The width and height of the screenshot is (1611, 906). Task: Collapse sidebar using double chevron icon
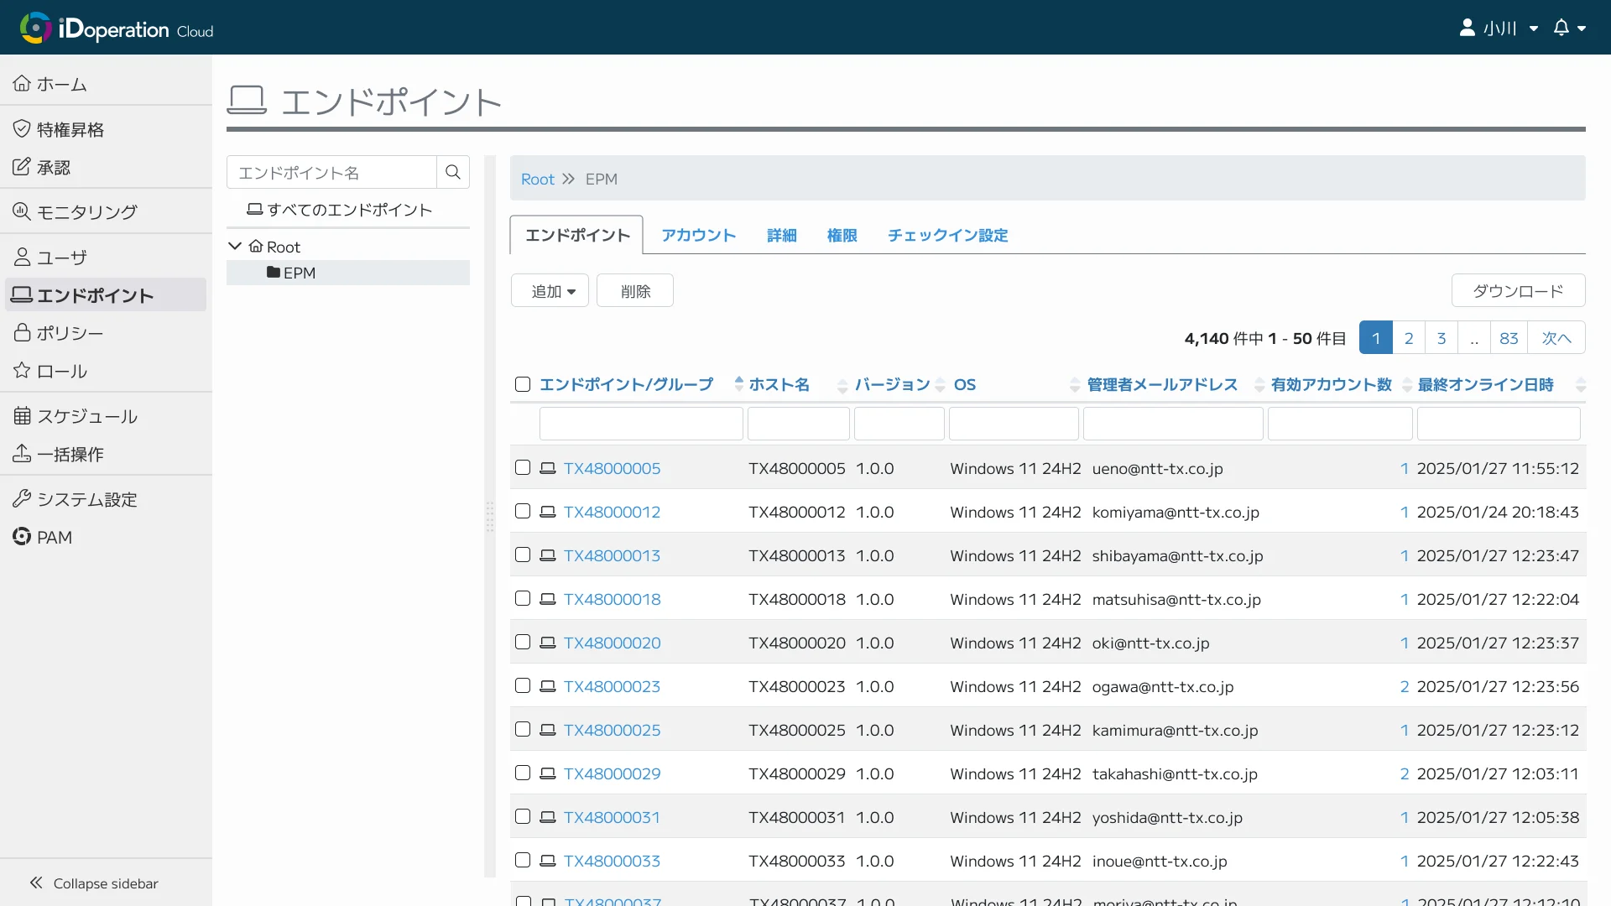[36, 883]
